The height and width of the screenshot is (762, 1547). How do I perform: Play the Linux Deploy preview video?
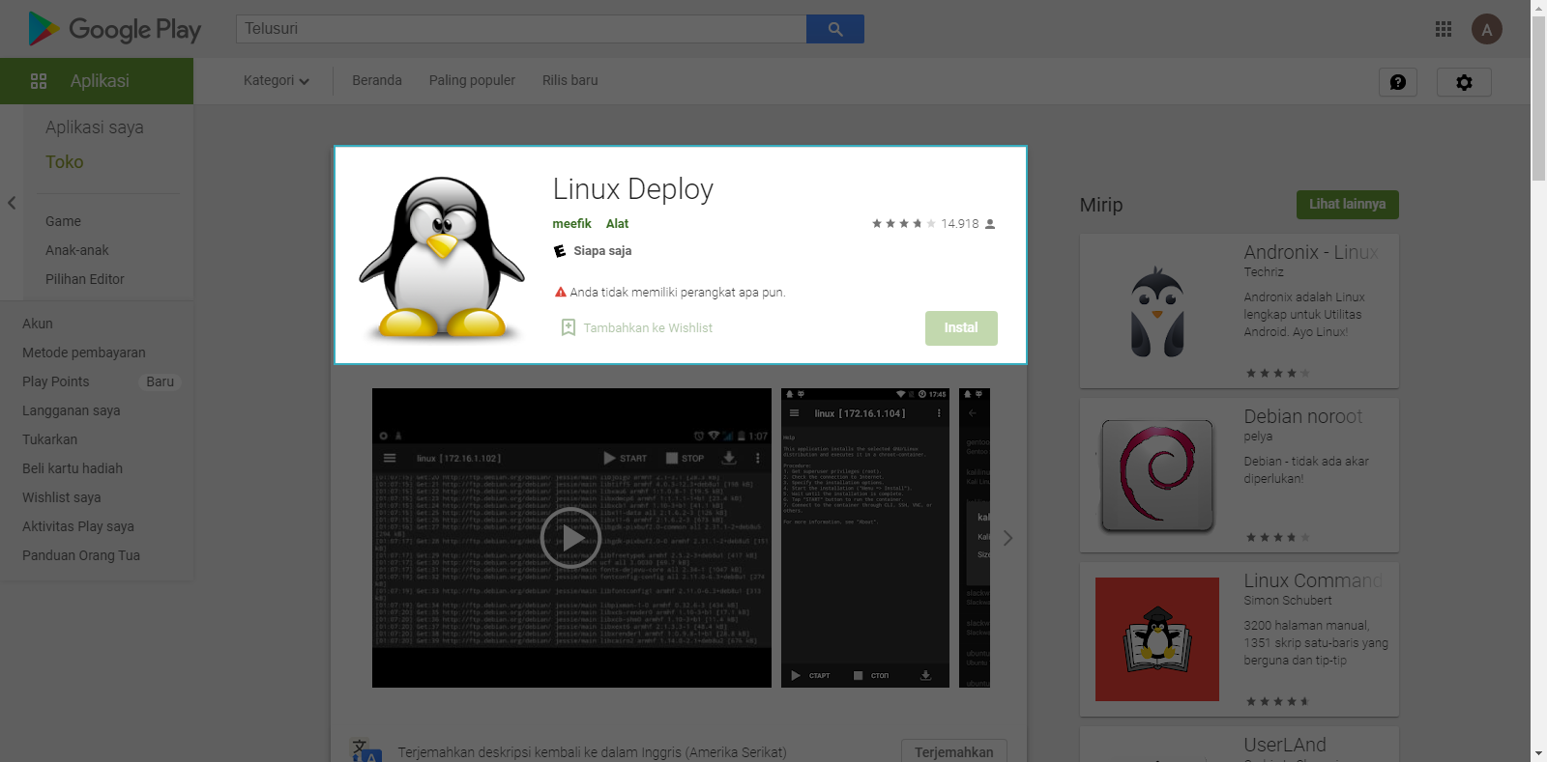point(571,538)
